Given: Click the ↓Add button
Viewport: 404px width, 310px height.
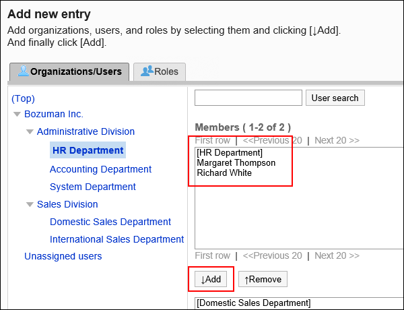Looking at the screenshot, I should point(211,279).
